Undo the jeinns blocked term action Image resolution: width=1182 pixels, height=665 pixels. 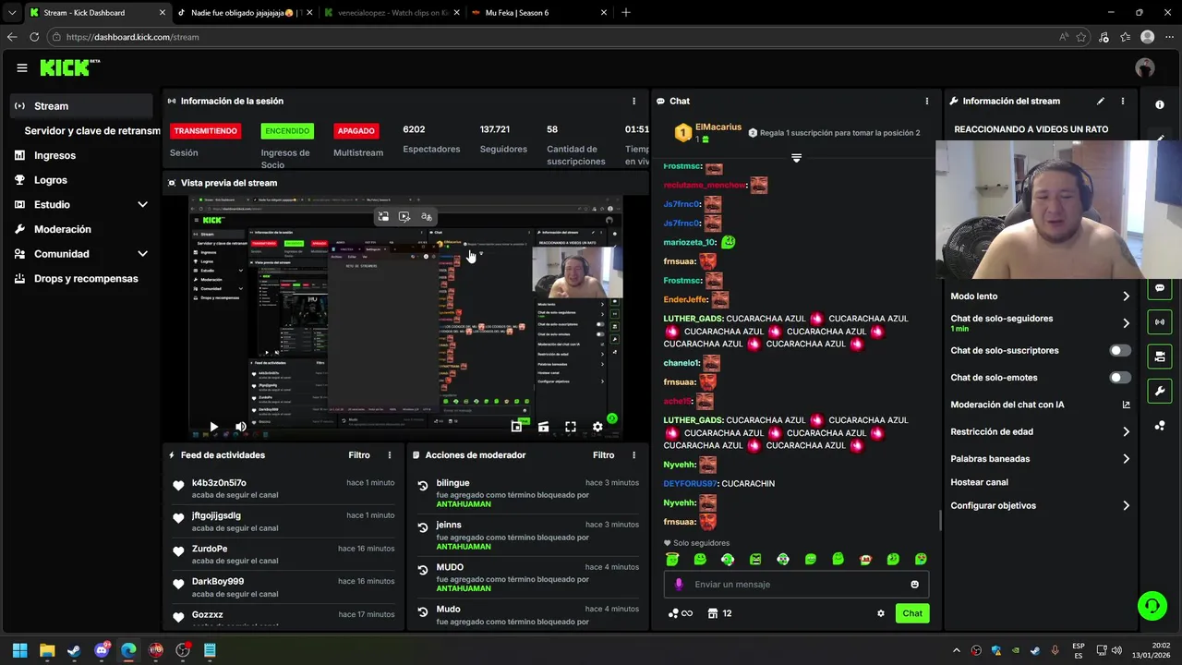423,527
